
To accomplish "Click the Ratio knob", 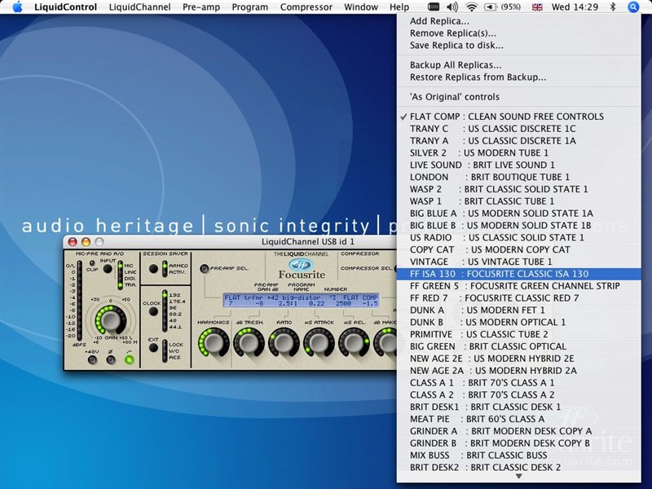I will tap(284, 342).
